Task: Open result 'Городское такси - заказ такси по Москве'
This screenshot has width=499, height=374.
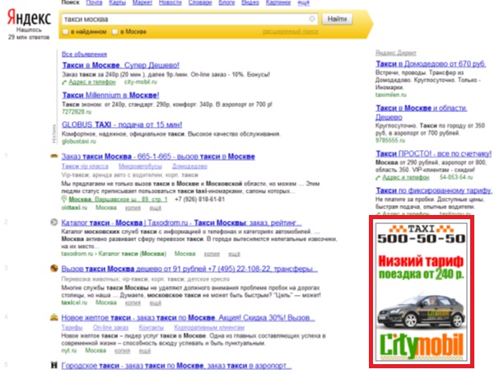Action: pyautogui.click(x=176, y=366)
